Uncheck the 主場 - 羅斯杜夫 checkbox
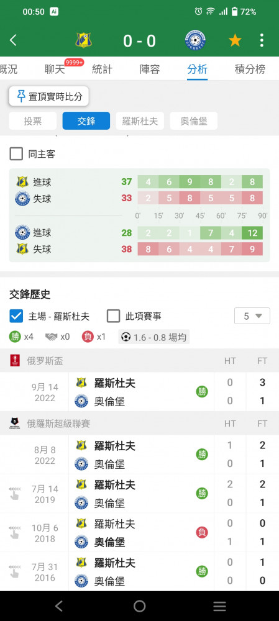The height and width of the screenshot is (621, 279). [16, 316]
